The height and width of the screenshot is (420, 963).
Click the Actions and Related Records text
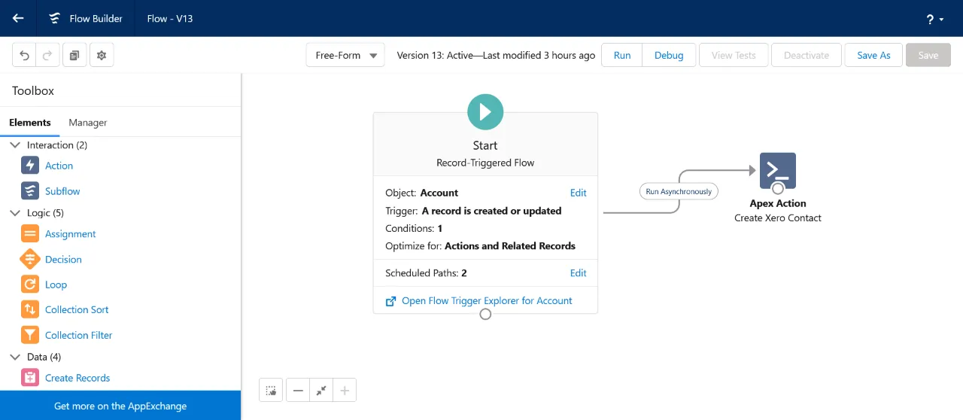pyautogui.click(x=510, y=245)
